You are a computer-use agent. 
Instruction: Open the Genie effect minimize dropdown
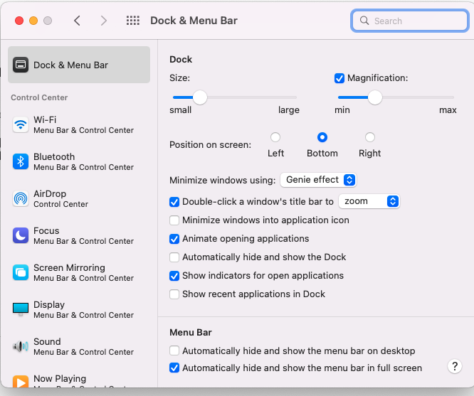coord(318,180)
